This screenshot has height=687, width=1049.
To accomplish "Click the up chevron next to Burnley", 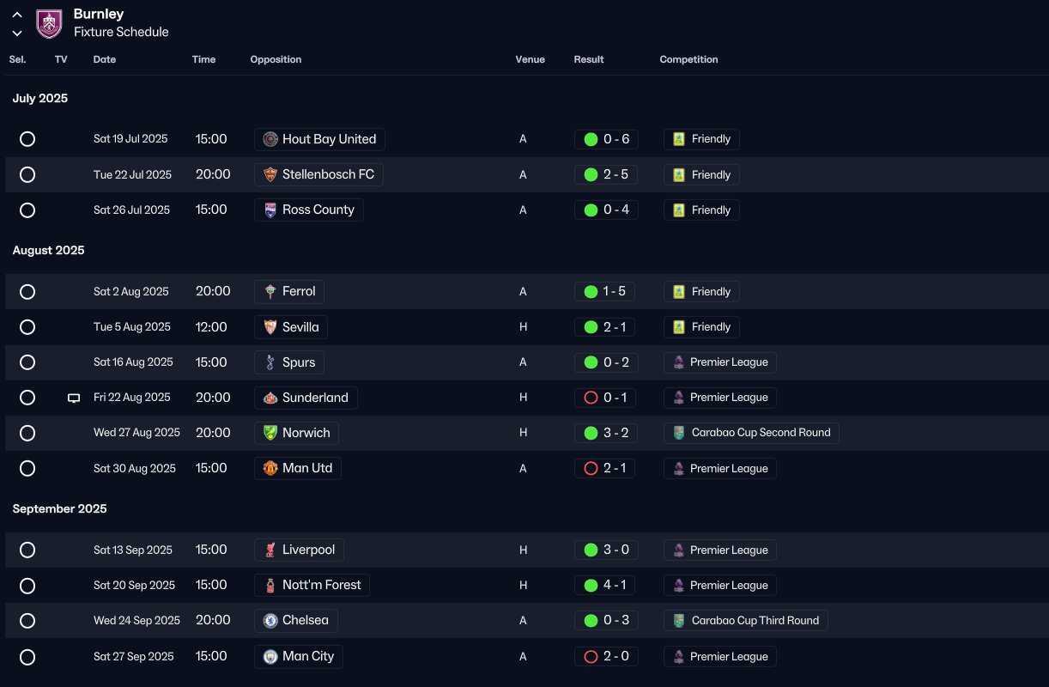I will [17, 15].
